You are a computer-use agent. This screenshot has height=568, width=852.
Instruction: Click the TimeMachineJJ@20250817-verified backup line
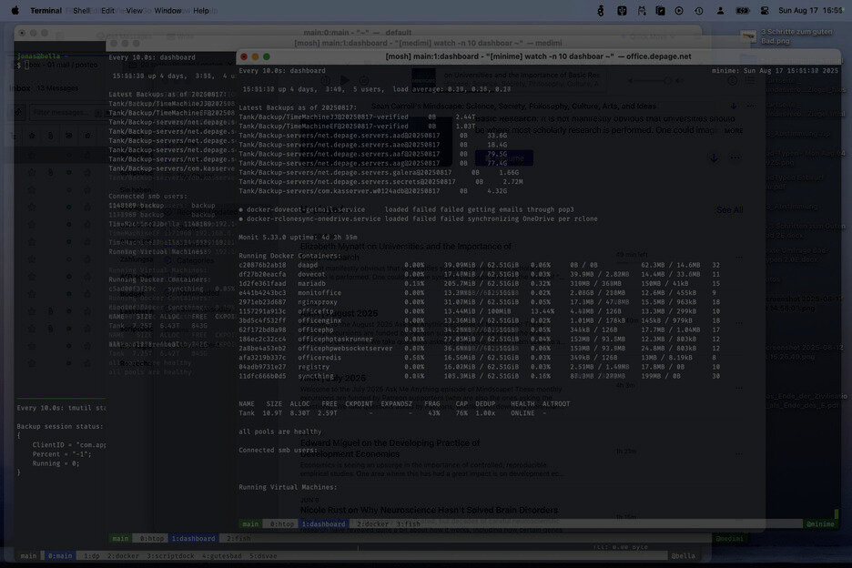pyautogui.click(x=357, y=117)
